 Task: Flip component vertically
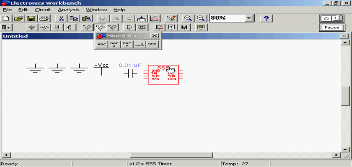pos(128,18)
